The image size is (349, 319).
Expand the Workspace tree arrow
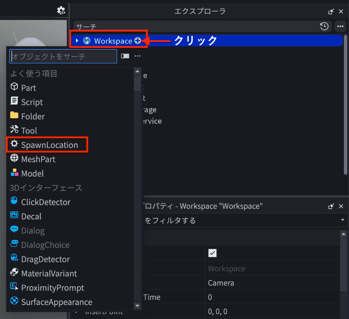coord(77,41)
